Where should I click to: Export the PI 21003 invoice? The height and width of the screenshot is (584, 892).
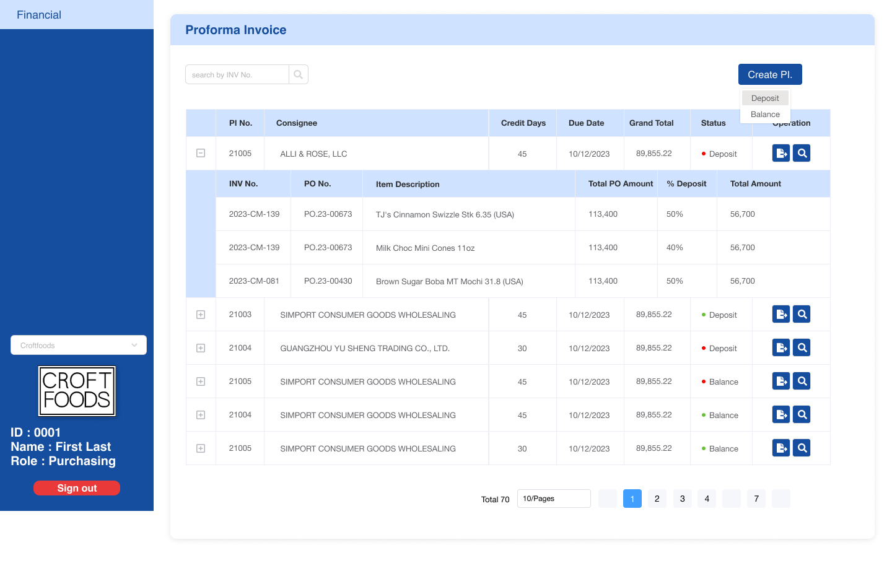click(781, 314)
